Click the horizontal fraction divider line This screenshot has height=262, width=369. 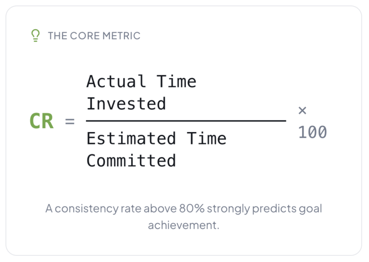[186, 121]
